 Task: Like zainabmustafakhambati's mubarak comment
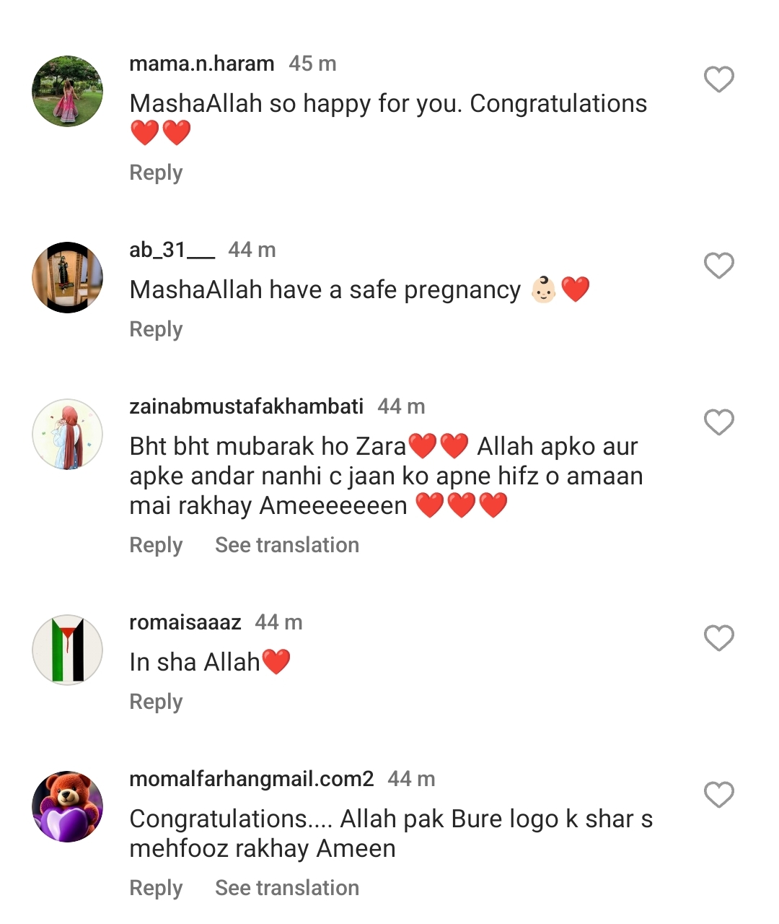pyautogui.click(x=718, y=422)
